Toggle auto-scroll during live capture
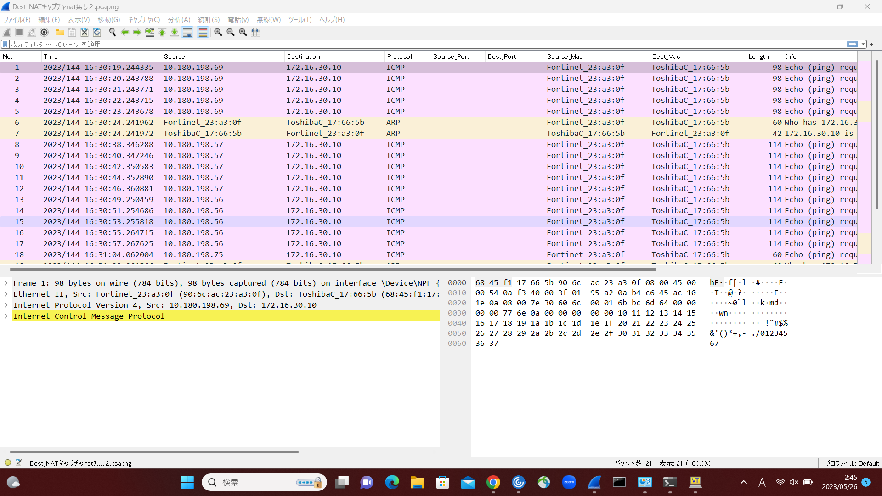This screenshot has width=882, height=496. [187, 32]
